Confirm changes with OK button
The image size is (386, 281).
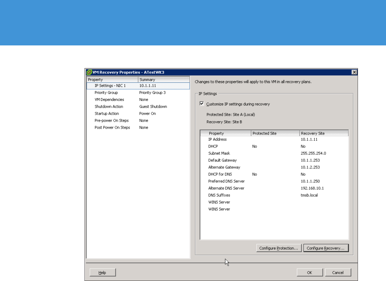(x=310, y=272)
